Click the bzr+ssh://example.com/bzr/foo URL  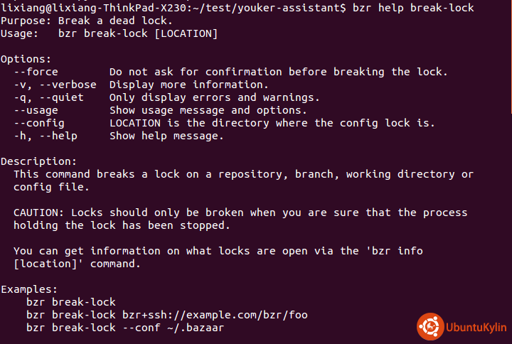(x=215, y=315)
